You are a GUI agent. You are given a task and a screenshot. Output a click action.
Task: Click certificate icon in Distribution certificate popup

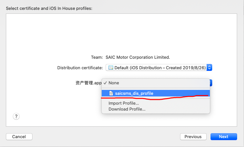(111, 68)
